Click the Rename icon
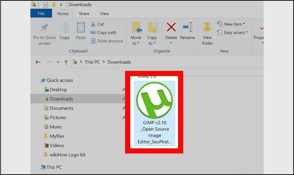Image resolution: width=294 pixels, height=175 pixels. 188,27
